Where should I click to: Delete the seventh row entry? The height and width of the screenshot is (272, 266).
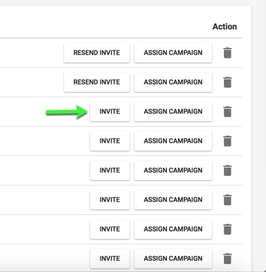(x=228, y=229)
